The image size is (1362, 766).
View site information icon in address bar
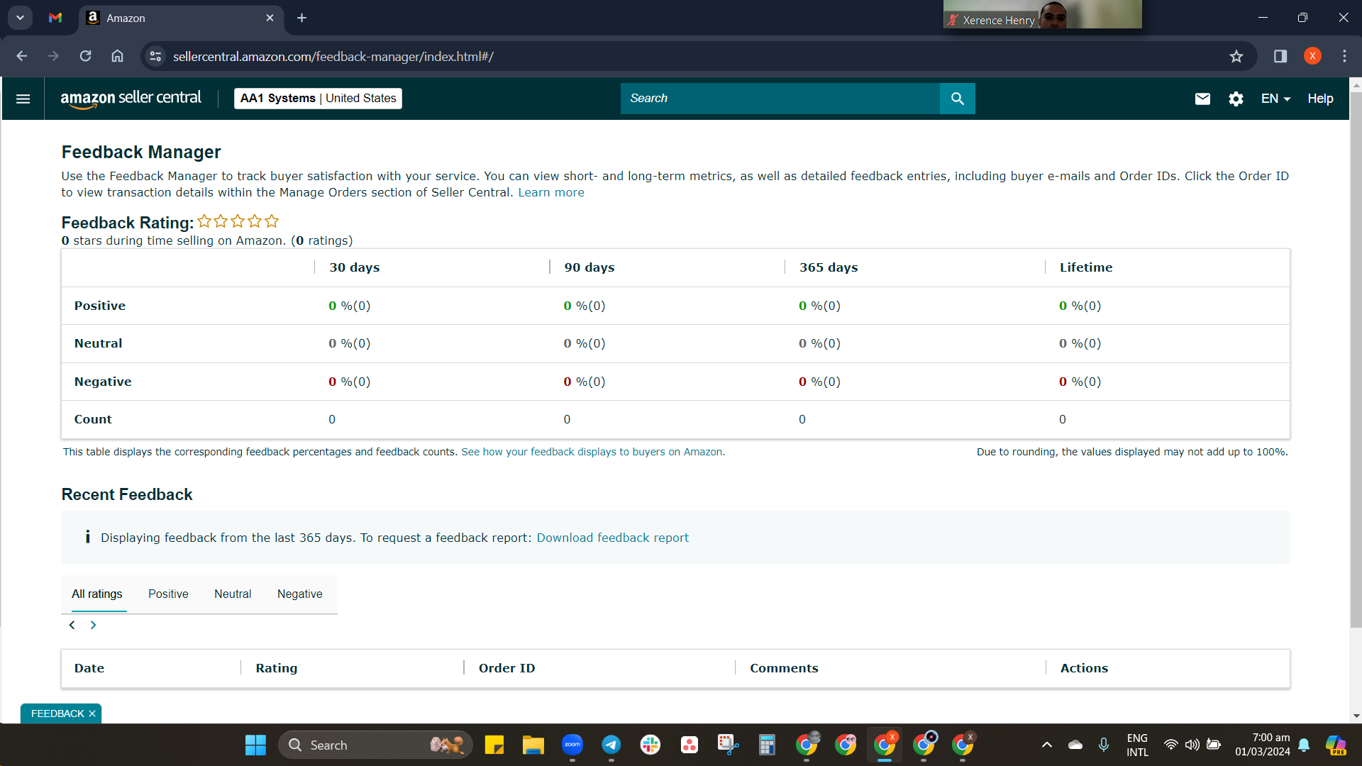tap(155, 56)
